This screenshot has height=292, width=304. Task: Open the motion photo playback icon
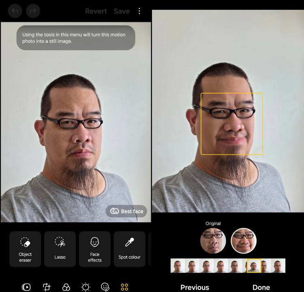click(26, 287)
